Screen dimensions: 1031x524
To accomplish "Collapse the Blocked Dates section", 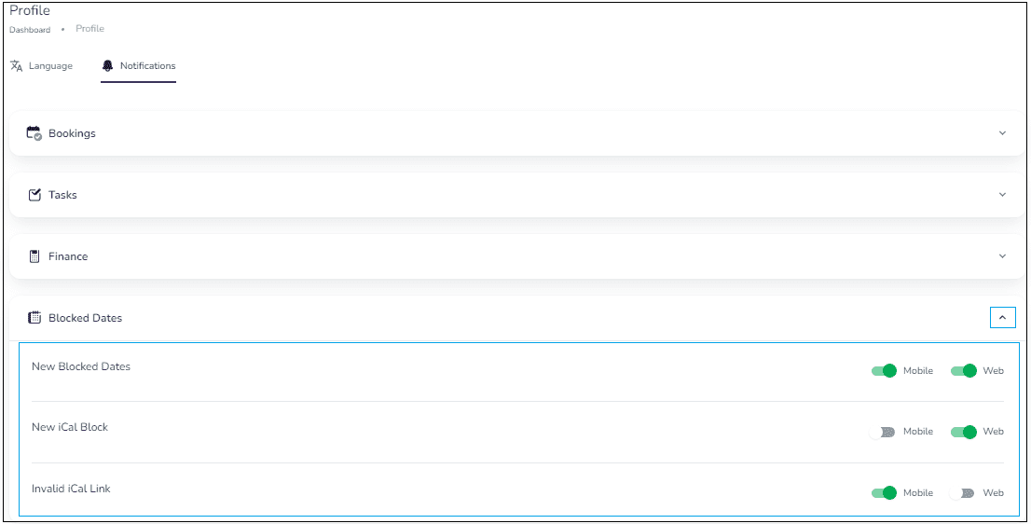I will click(x=1003, y=318).
